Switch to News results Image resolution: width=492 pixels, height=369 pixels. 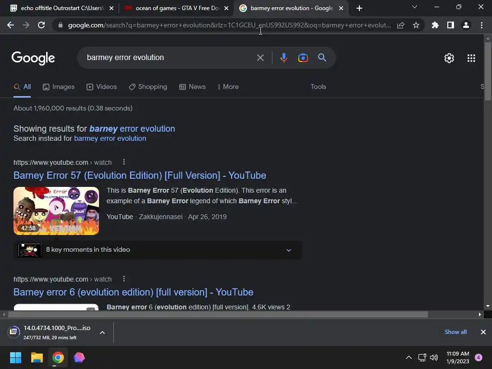[192, 87]
